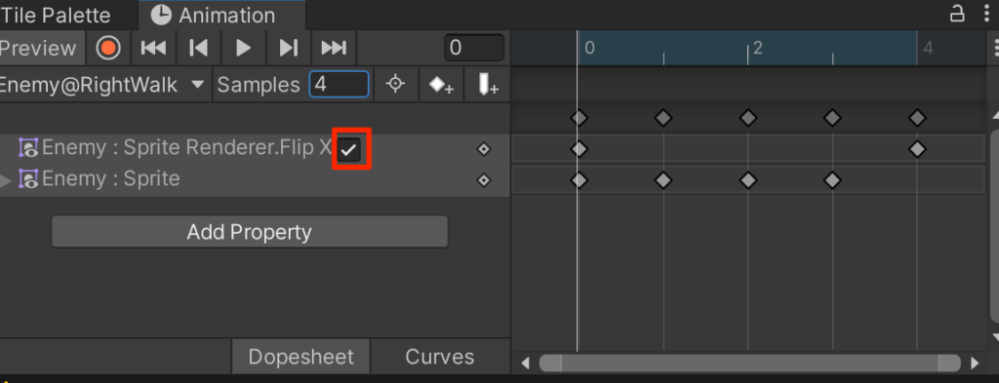Click the Add Keyframe diamond icon
The height and width of the screenshot is (383, 999).
[441, 85]
